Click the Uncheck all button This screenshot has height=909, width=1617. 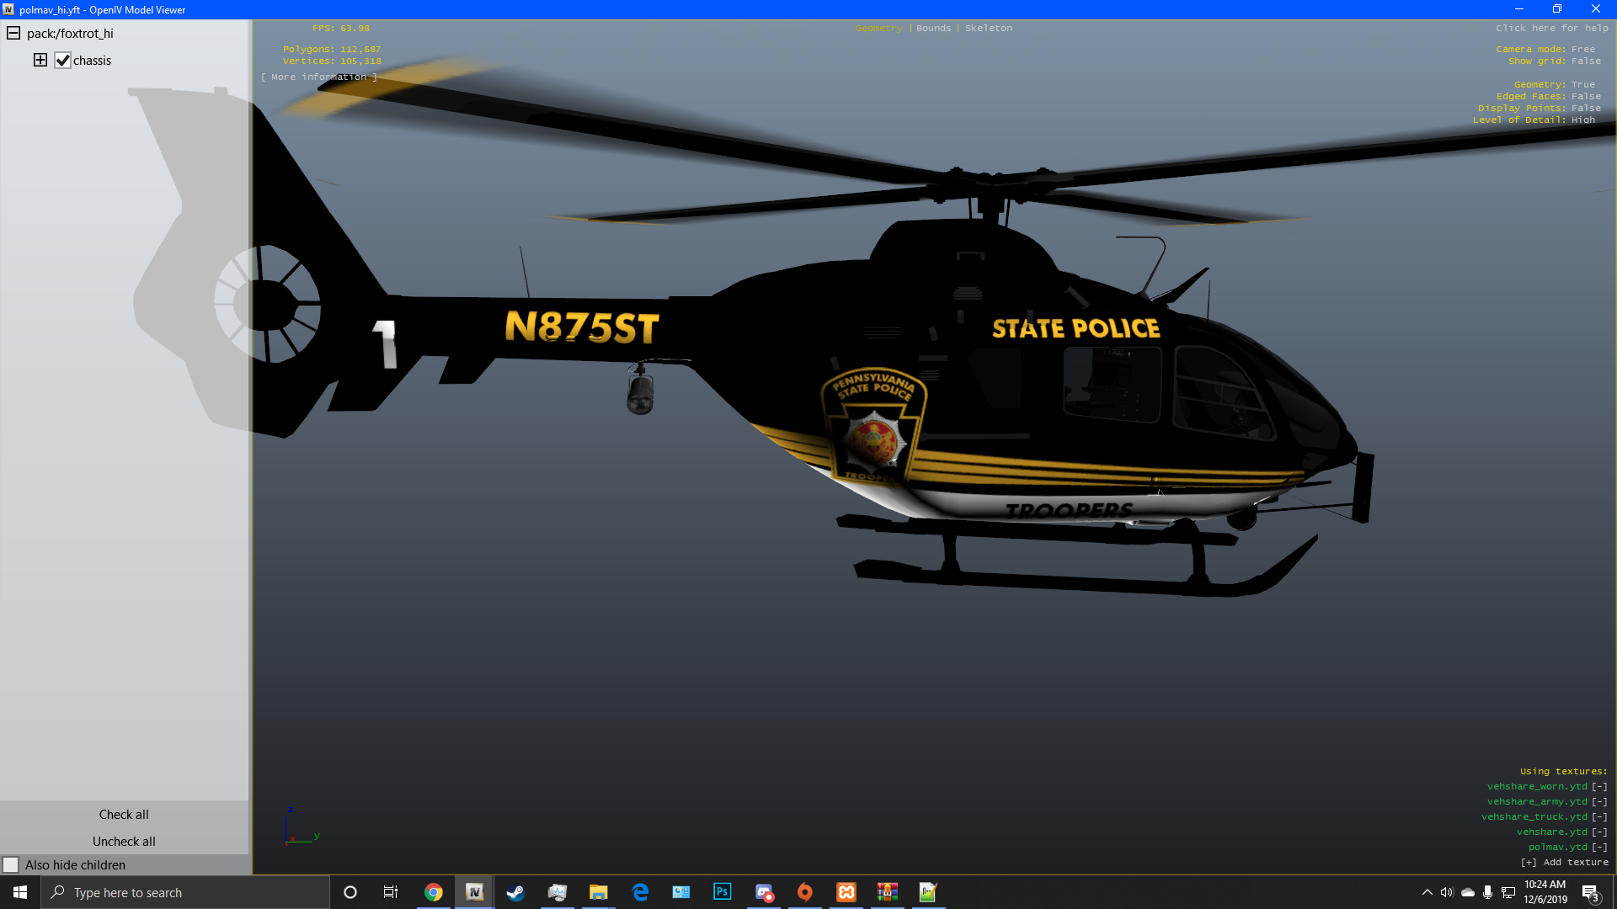124,841
